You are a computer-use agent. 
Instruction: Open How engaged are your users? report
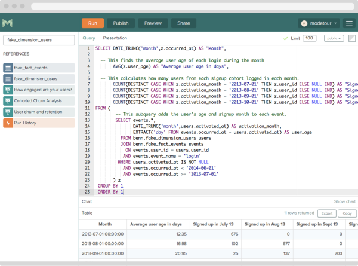[x=39, y=90]
